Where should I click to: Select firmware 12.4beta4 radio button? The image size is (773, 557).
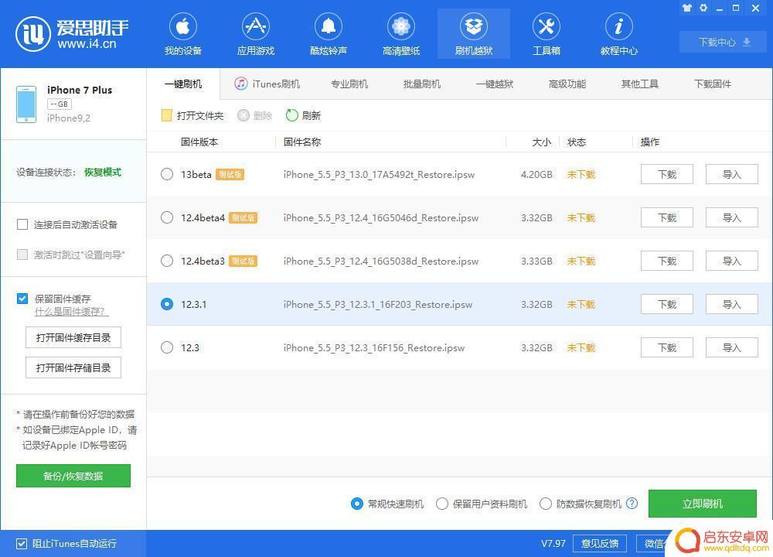click(167, 217)
